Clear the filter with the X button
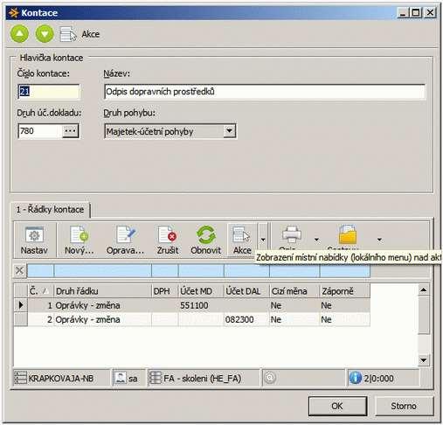 tap(20, 270)
